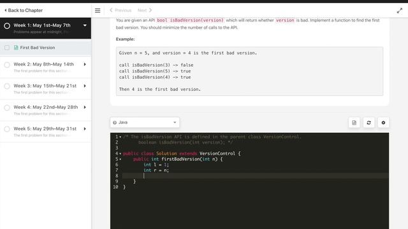Click 'Then 4 is the first bad version.' text
Image resolution: width=408 pixels, height=229 pixels.
coord(160,89)
